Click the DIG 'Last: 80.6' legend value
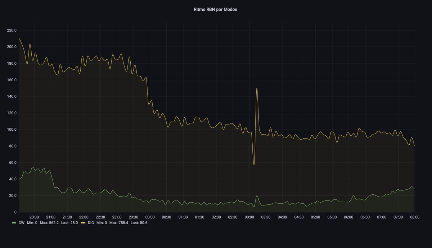This screenshot has width=432, height=248. (x=138, y=223)
